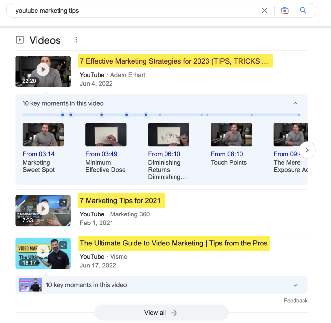Click the fifth large dot on key moments timeline
The height and width of the screenshot is (323, 331).
(x=146, y=115)
